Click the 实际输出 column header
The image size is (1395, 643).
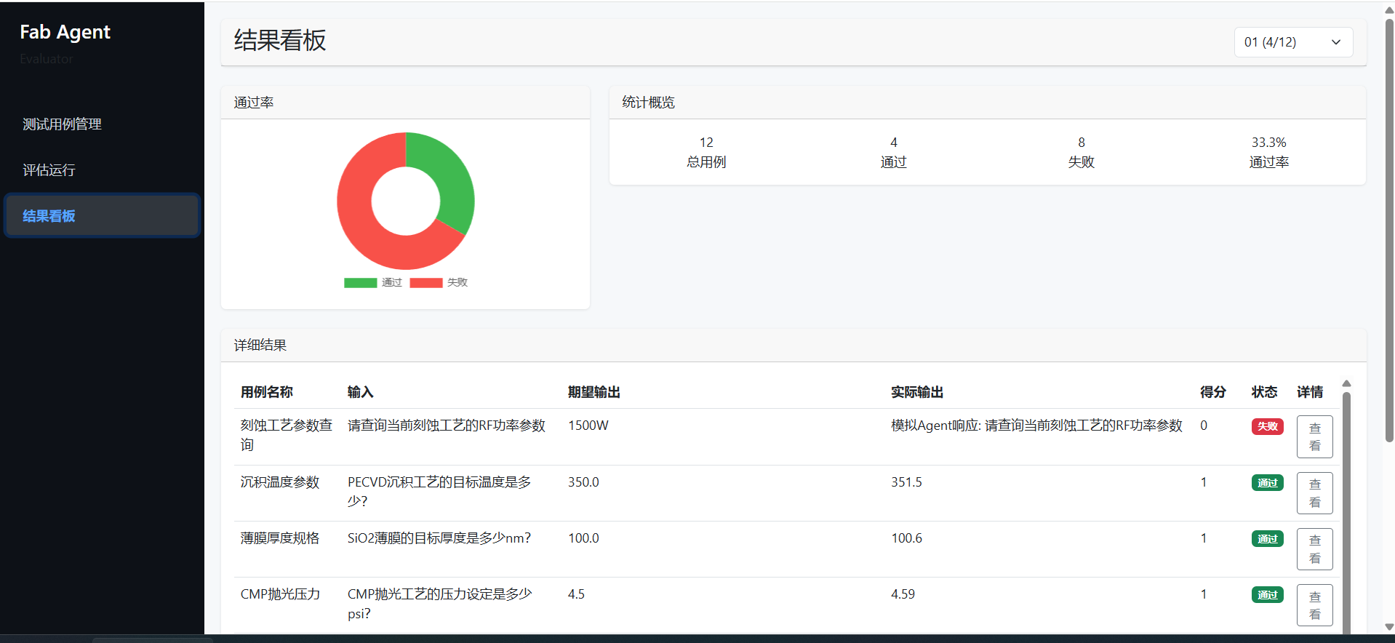pyautogui.click(x=917, y=392)
